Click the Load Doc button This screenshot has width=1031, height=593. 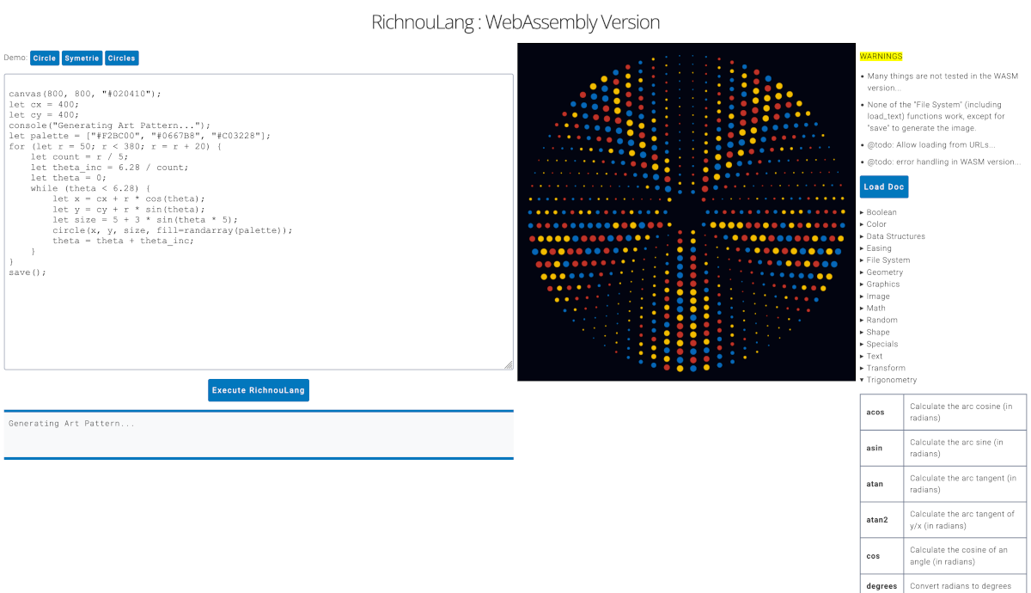883,187
